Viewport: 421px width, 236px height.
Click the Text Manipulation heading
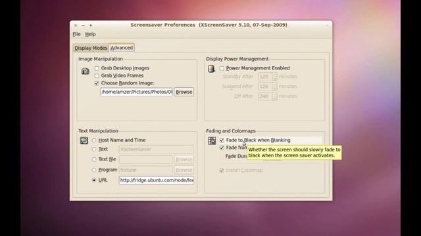pos(98,131)
